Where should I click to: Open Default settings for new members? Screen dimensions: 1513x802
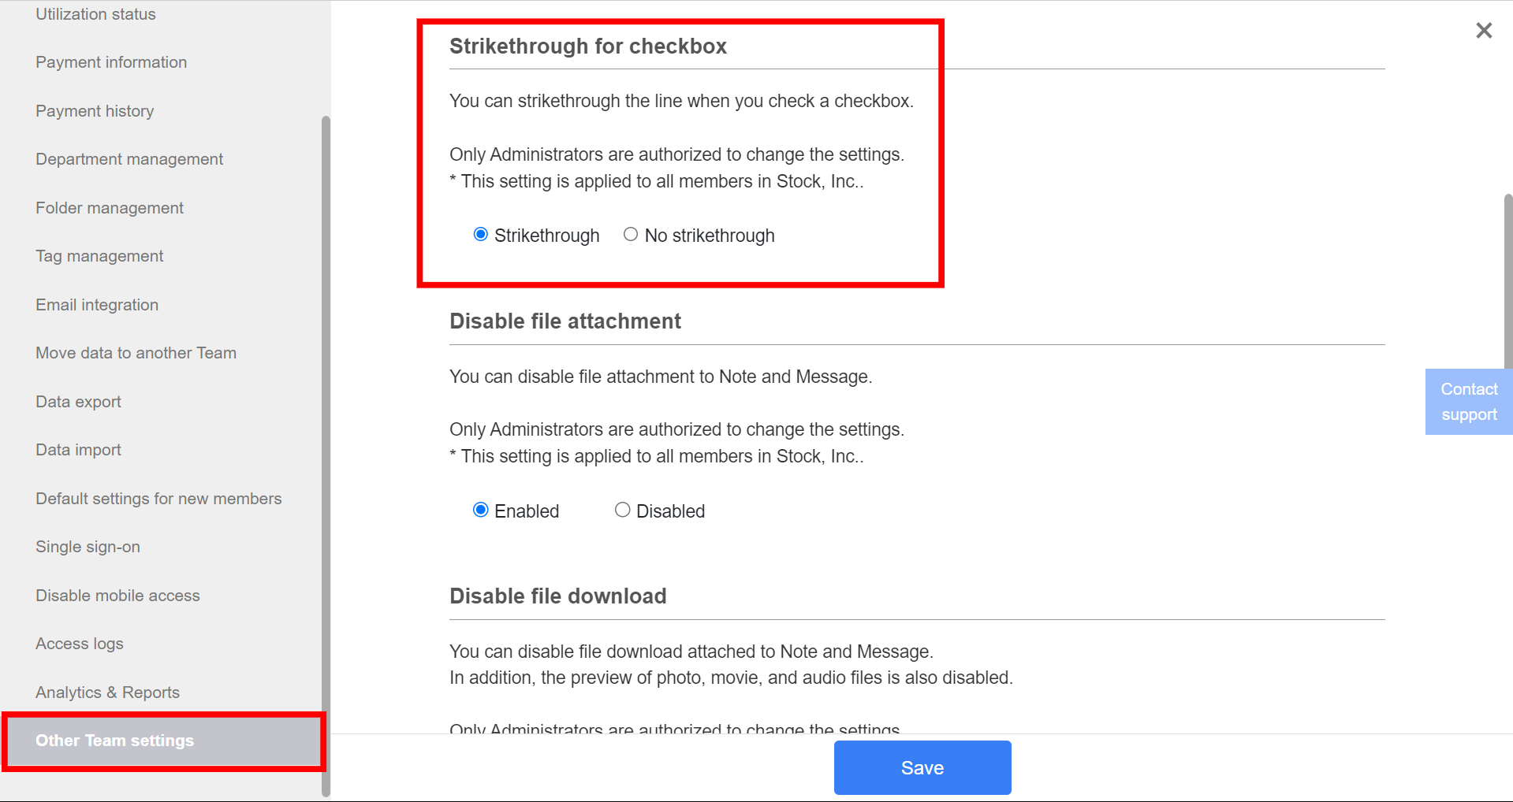tap(158, 498)
